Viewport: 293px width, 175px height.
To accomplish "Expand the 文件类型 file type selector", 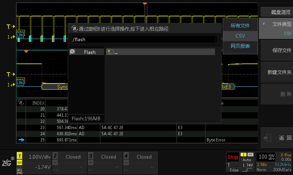I will [x=276, y=28].
